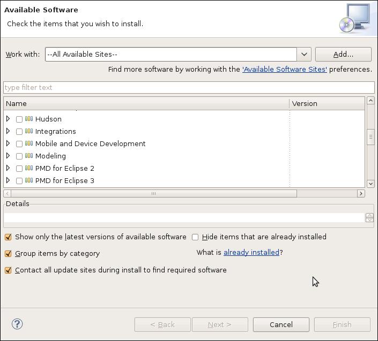Expand the Integrations tree node
This screenshot has width=378, height=341.
pyautogui.click(x=8, y=131)
